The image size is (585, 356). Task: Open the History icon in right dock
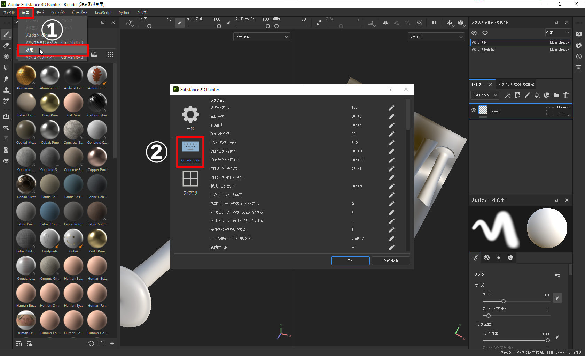click(x=579, y=56)
